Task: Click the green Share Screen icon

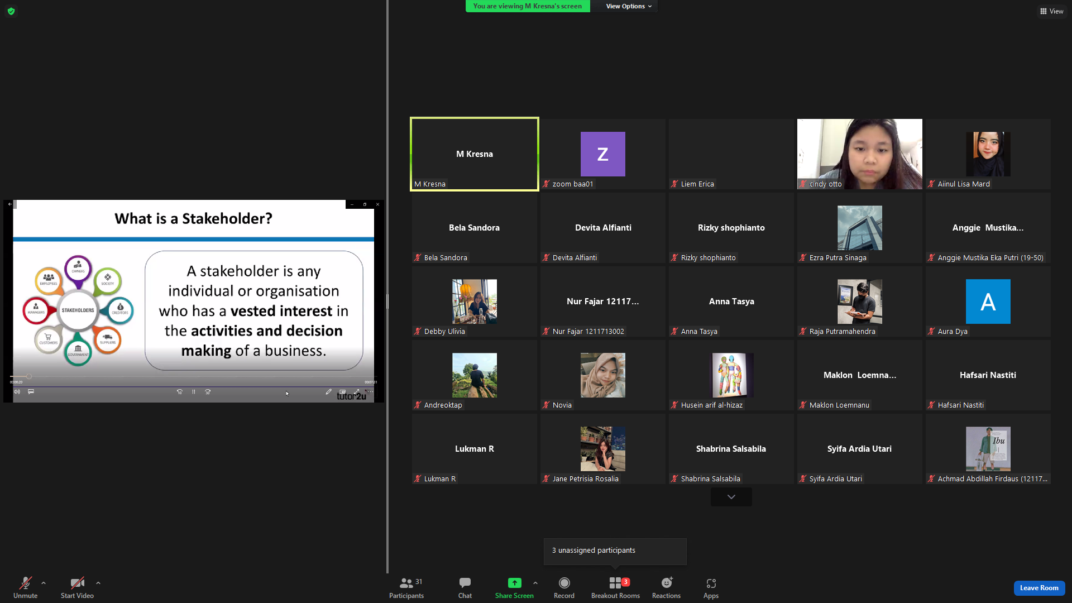Action: click(514, 583)
